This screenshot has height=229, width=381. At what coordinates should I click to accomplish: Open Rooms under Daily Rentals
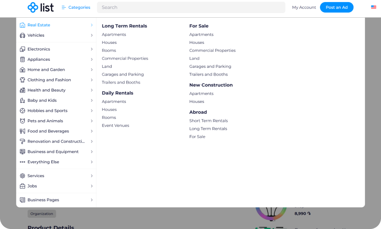[x=109, y=118]
